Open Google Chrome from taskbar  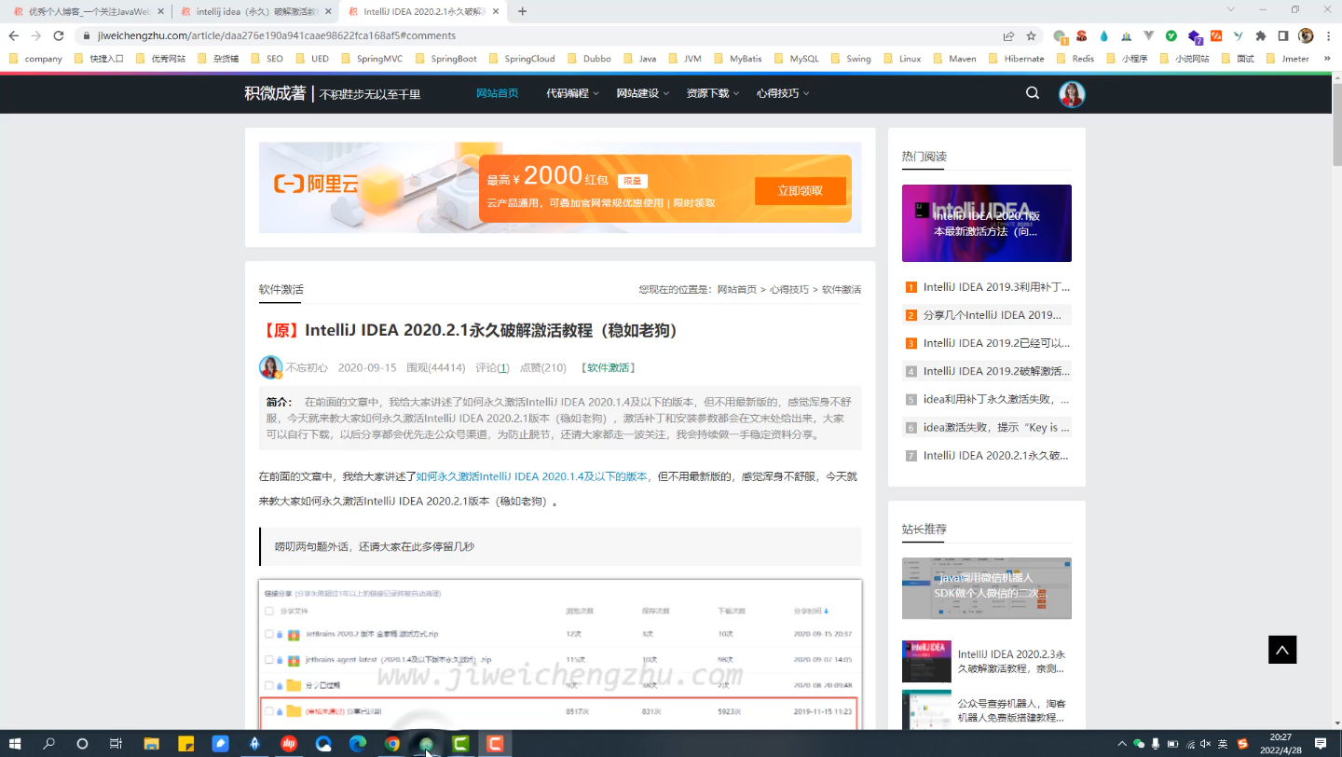coord(392,744)
